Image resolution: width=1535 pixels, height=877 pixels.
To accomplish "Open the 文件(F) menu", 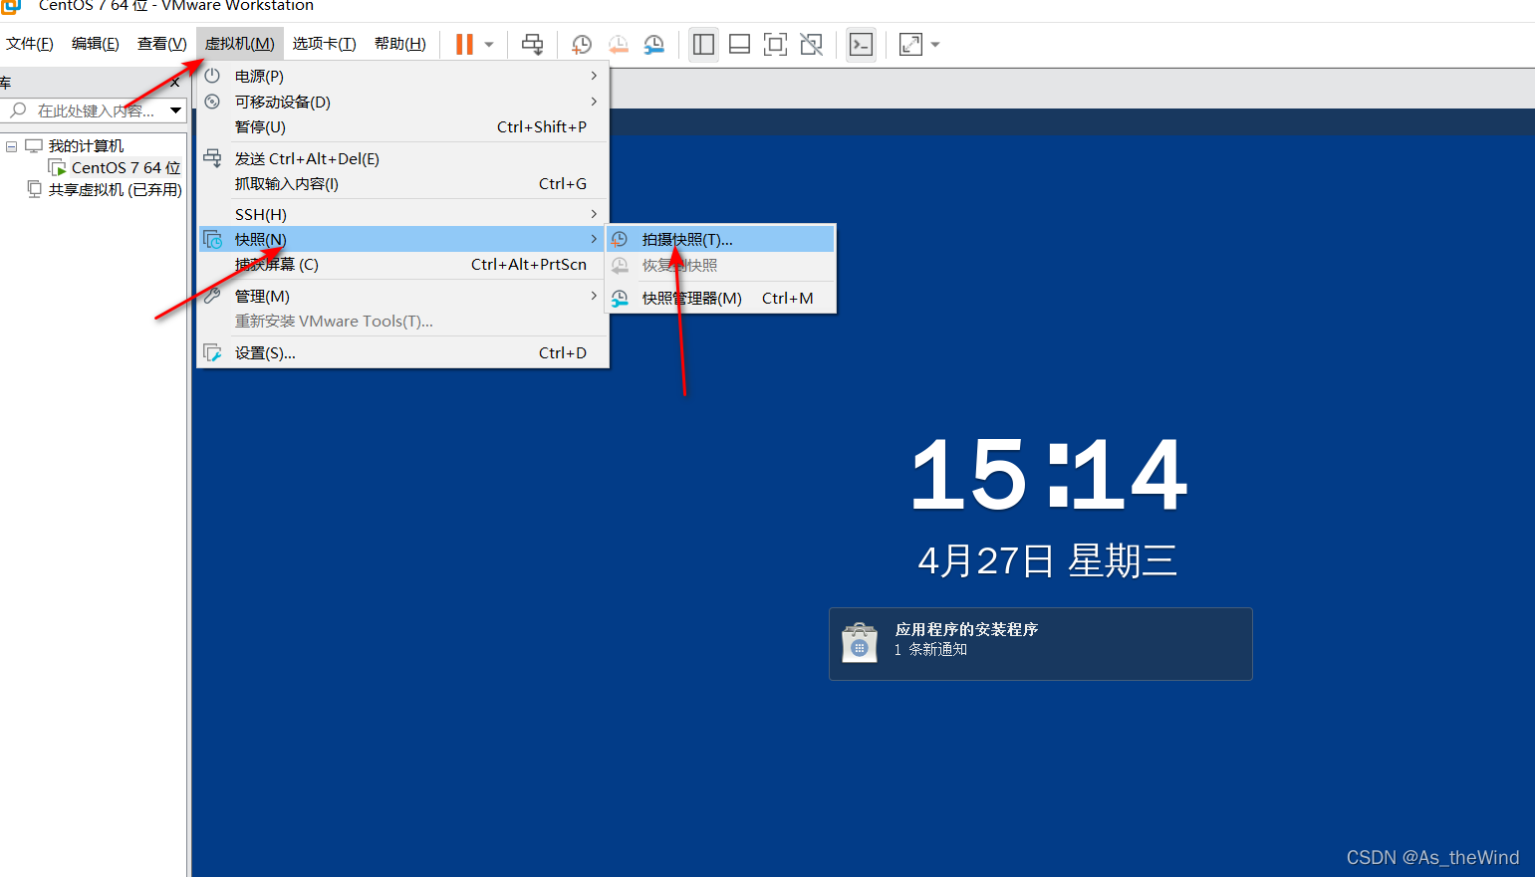I will tap(30, 44).
